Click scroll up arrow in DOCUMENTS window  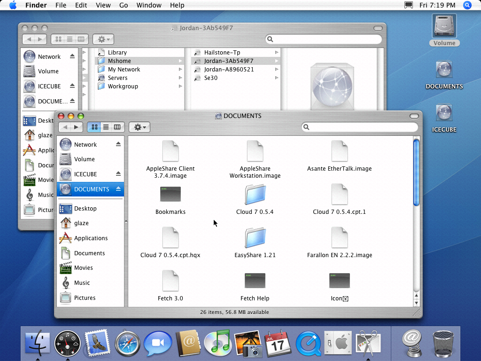(416, 296)
